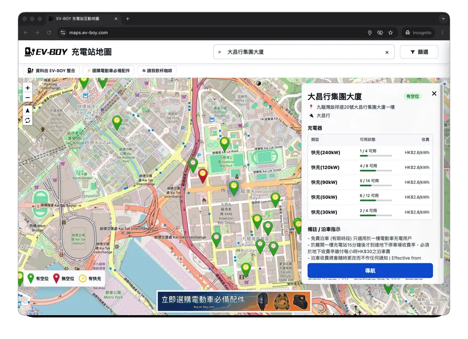Click the green marker next to the red pin
This screenshot has width=468, height=339.
[193, 165]
